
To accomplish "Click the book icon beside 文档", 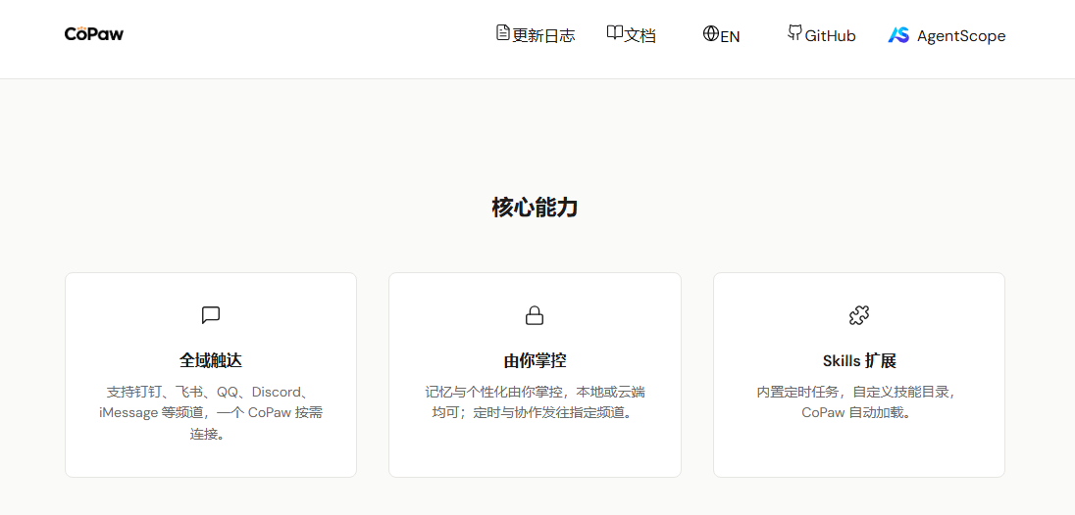I will point(614,32).
